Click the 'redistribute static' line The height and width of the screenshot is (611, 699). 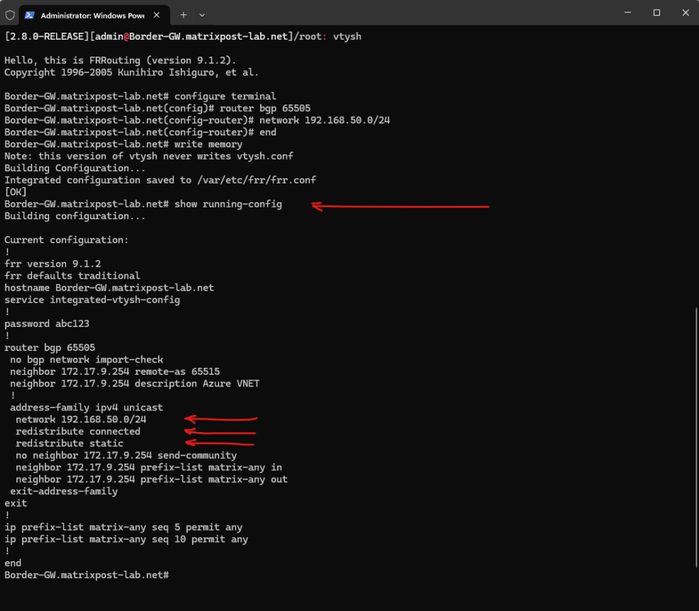[x=70, y=444]
